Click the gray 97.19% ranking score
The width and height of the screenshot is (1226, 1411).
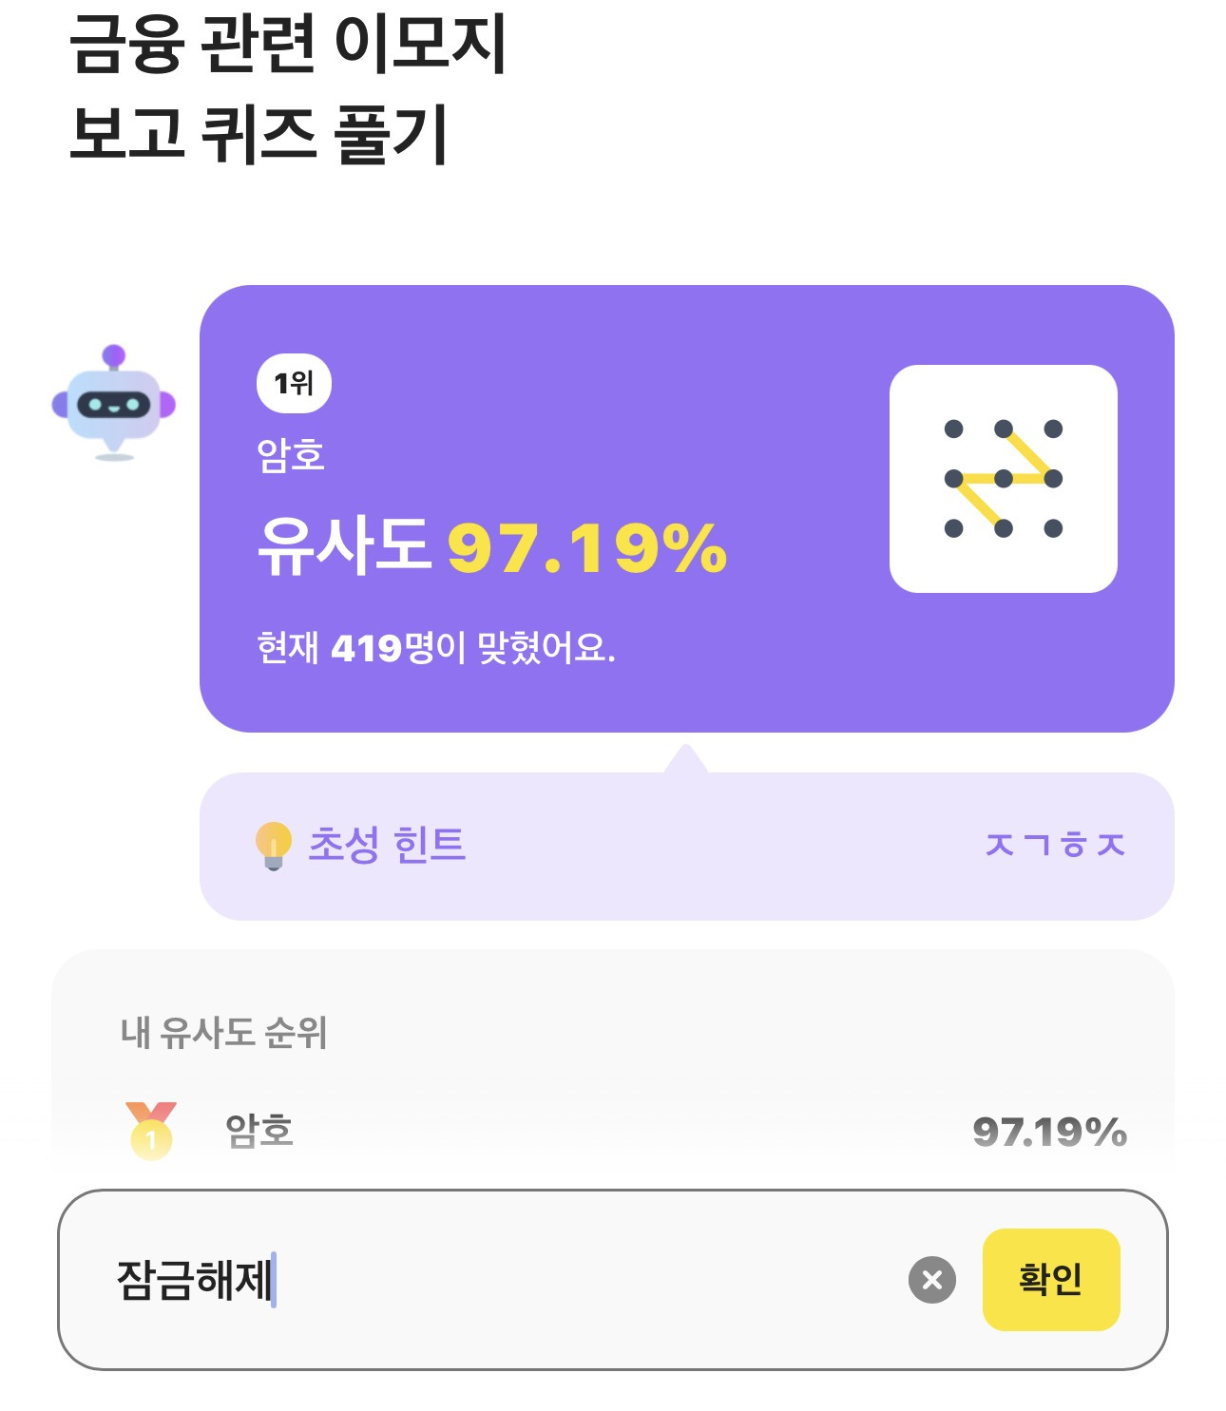[1049, 1132]
